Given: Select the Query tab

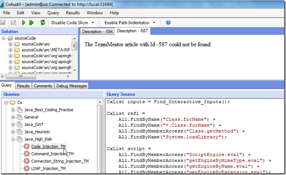Looking at the screenshot, I should coord(7,85).
